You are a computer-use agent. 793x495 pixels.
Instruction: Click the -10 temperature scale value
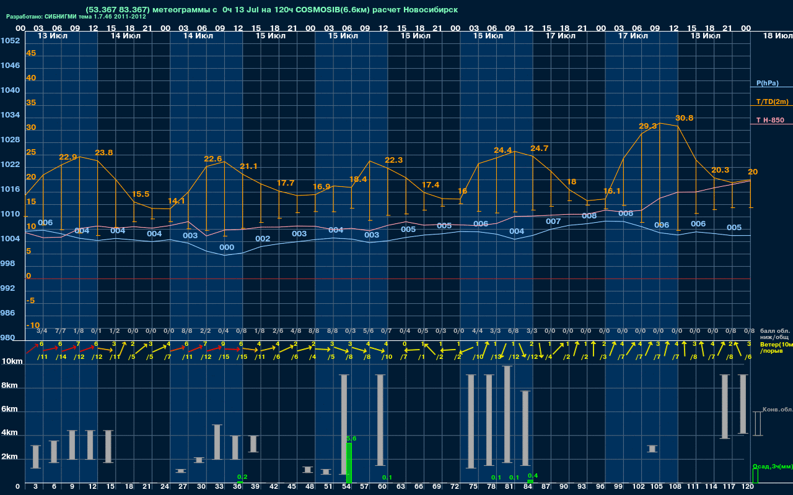pos(33,325)
